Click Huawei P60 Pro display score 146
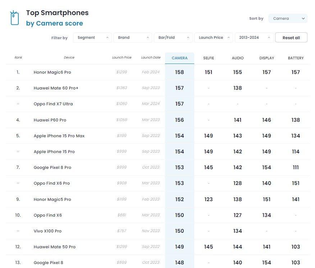Viewport: 315px width, 268px height. click(266, 120)
